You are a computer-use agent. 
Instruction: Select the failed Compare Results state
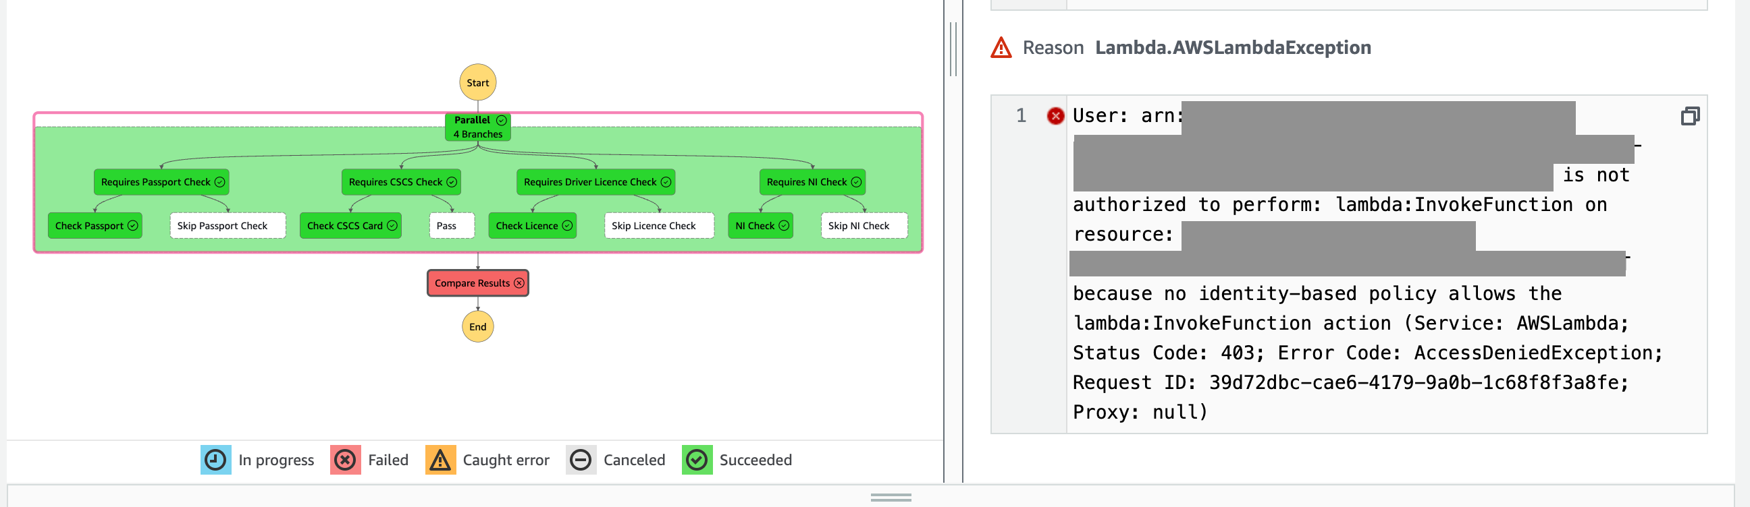tap(477, 283)
